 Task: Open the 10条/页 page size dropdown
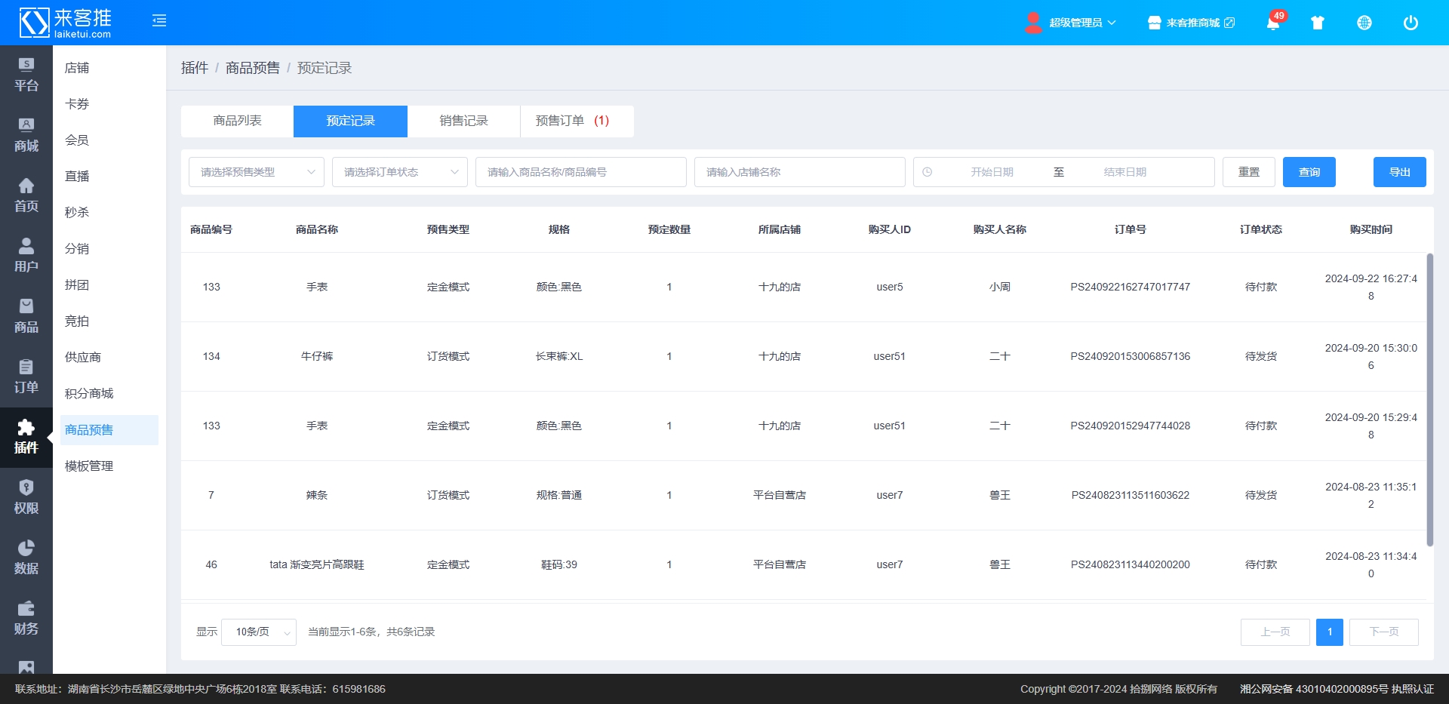coord(259,632)
